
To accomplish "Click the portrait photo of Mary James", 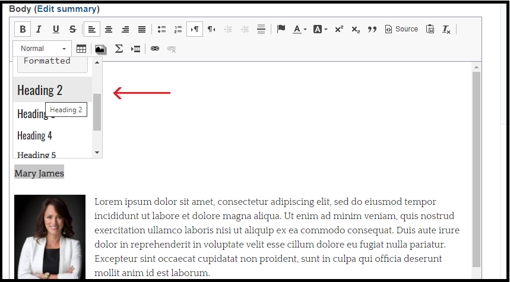I will 50,236.
